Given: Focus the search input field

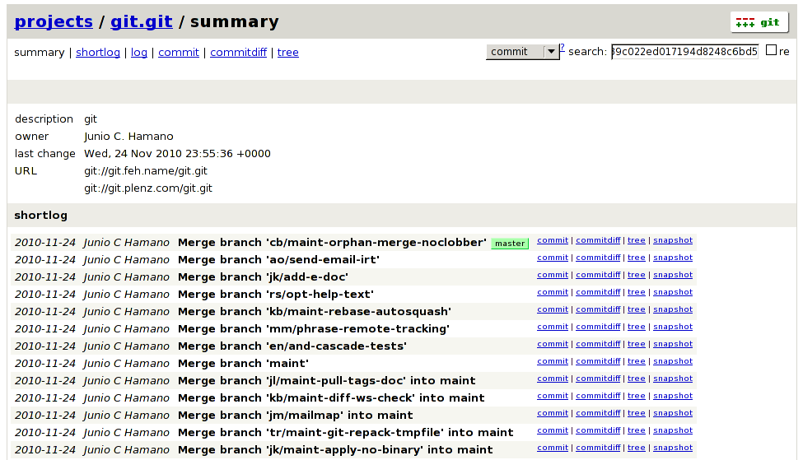Looking at the screenshot, I should point(684,52).
